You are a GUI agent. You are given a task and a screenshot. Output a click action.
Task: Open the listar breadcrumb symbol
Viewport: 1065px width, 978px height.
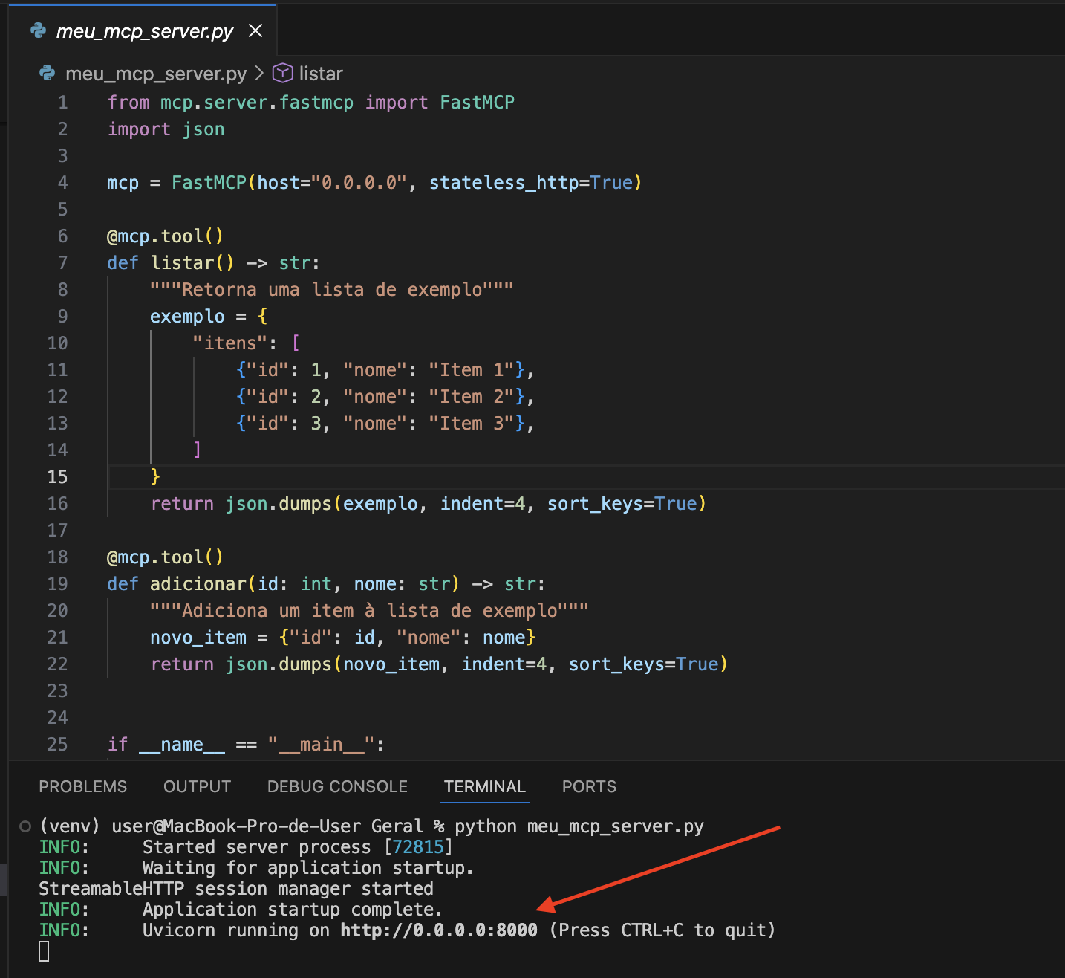click(x=321, y=74)
